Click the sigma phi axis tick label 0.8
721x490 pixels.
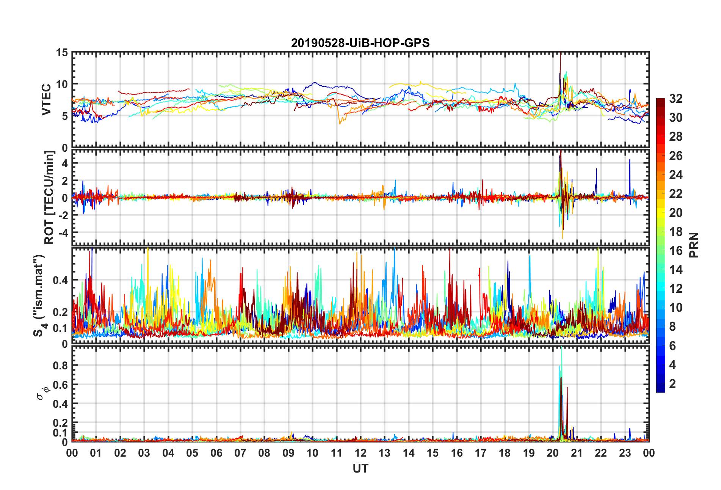click(x=61, y=366)
